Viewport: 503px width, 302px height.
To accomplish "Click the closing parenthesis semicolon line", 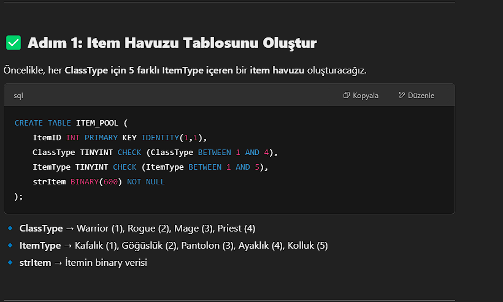I will tap(18, 196).
